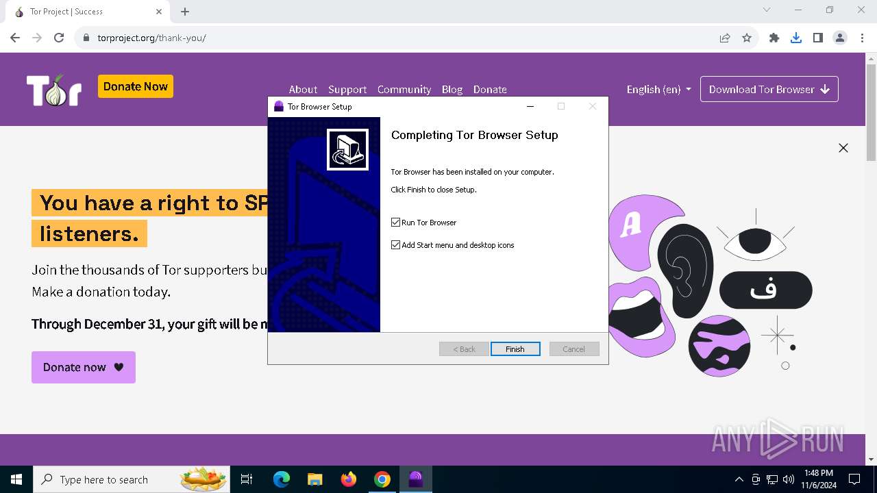This screenshot has width=877, height=493.
Task: Open the Chrome tab search chevron
Action: tap(767, 10)
